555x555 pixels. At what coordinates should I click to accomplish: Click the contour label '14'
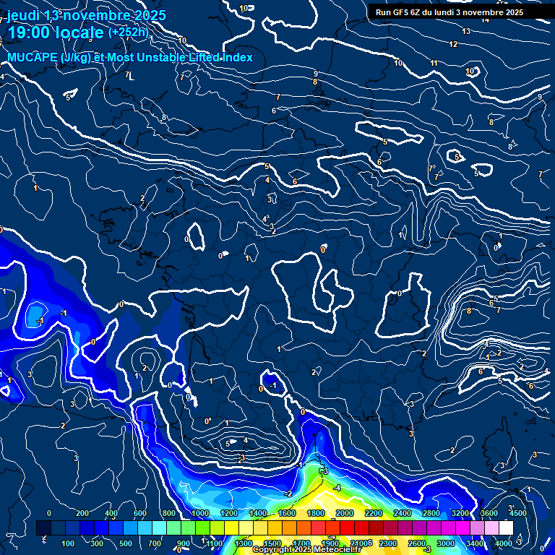coord(486,20)
